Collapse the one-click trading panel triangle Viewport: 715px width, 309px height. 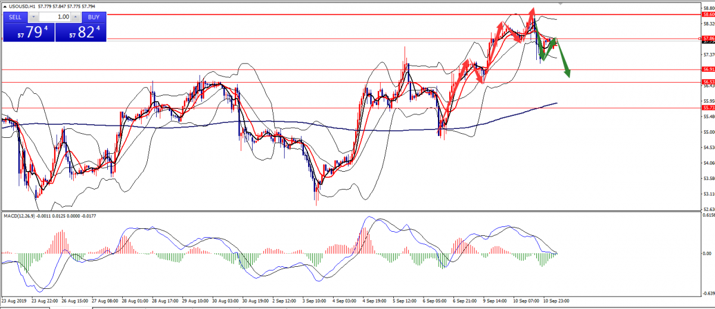(x=4, y=6)
